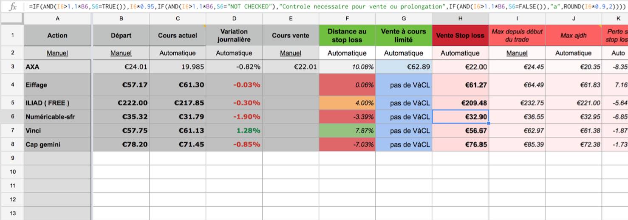This screenshot has height=220, width=628.
Task: Select the row 13 header
Action: coord(12,213)
